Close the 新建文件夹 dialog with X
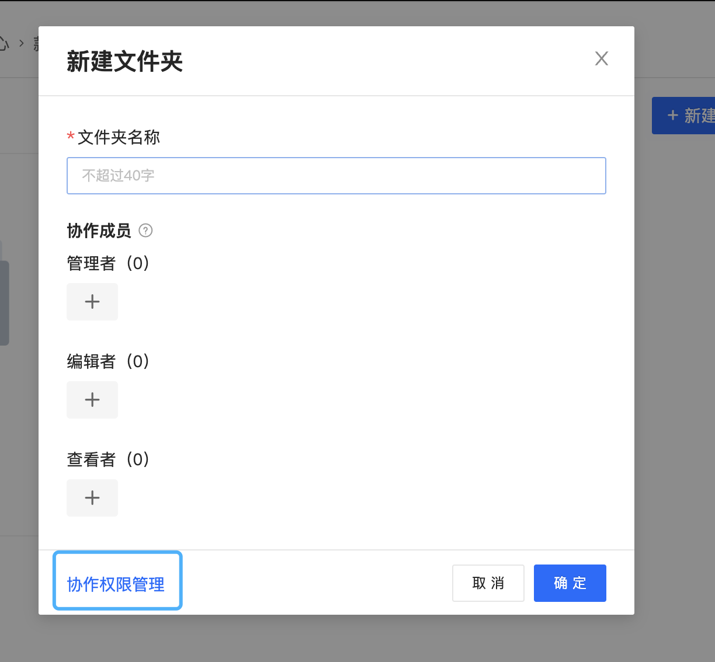Viewport: 715px width, 662px height. point(601,58)
